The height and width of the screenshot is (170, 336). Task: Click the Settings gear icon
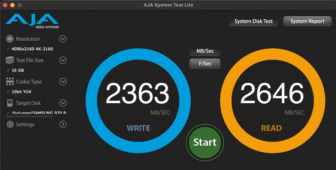[x=10, y=124]
